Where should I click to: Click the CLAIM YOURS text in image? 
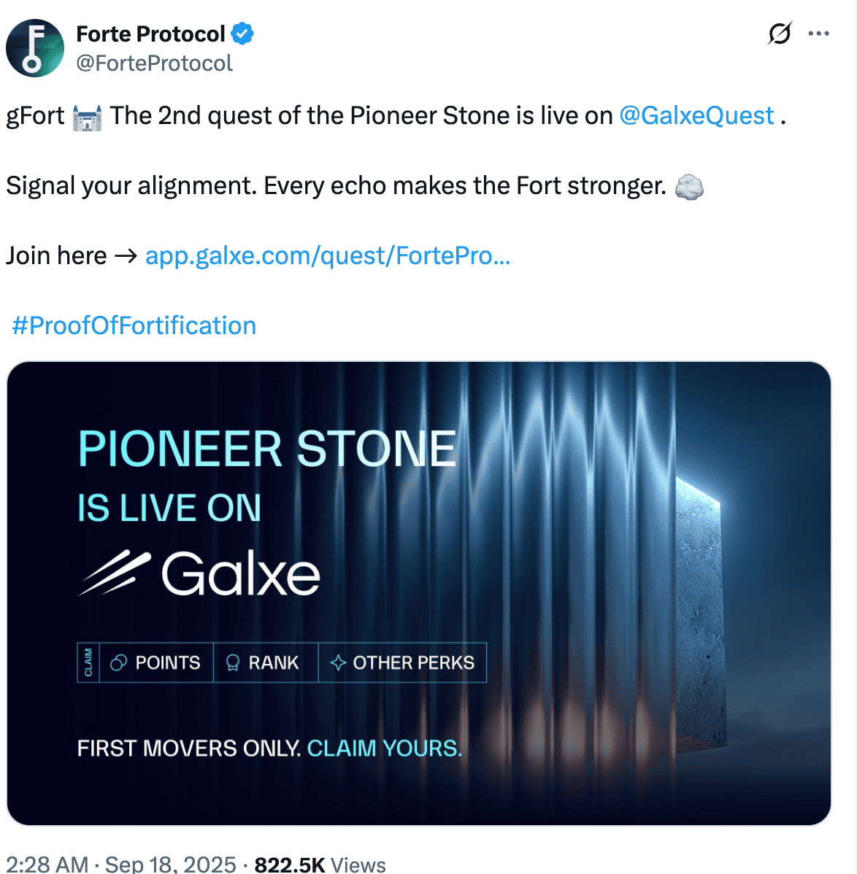point(384,749)
